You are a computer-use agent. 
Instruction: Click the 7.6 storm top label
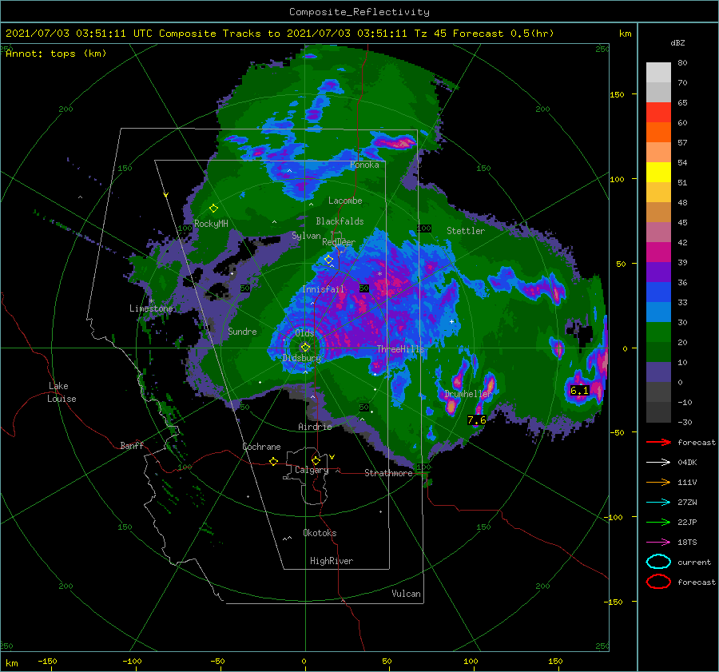pos(476,420)
